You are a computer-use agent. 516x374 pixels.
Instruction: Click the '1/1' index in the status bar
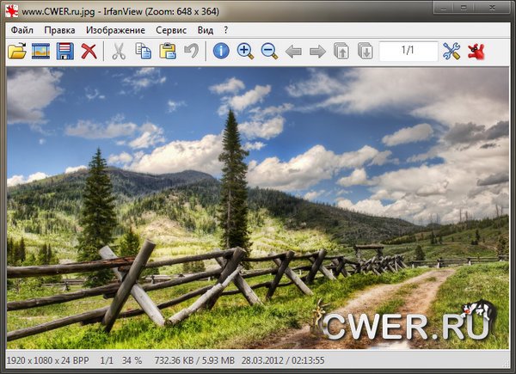coord(107,360)
